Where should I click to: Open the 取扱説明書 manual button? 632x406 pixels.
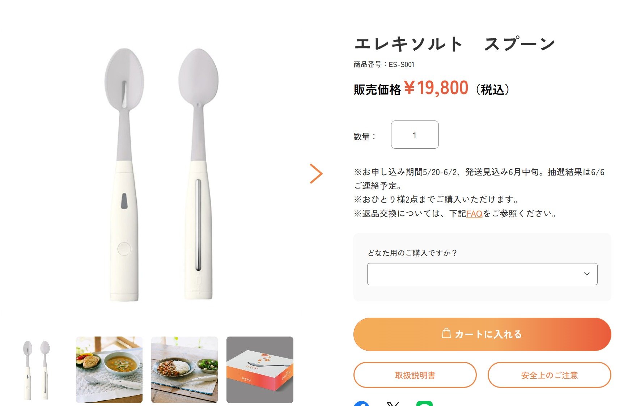click(415, 375)
